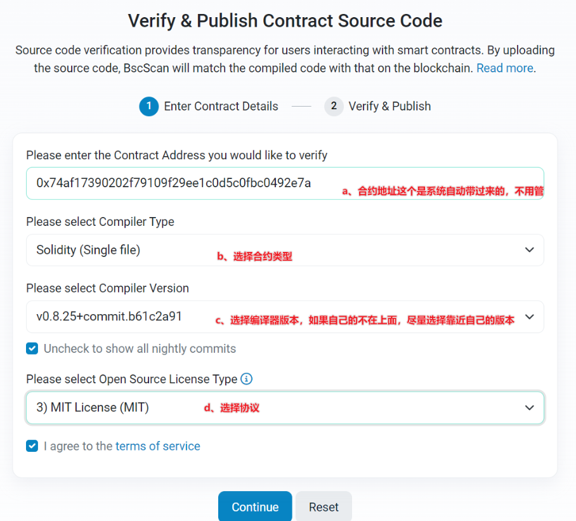
Task: Toggle the I agree to terms checkbox
Action: coord(32,446)
